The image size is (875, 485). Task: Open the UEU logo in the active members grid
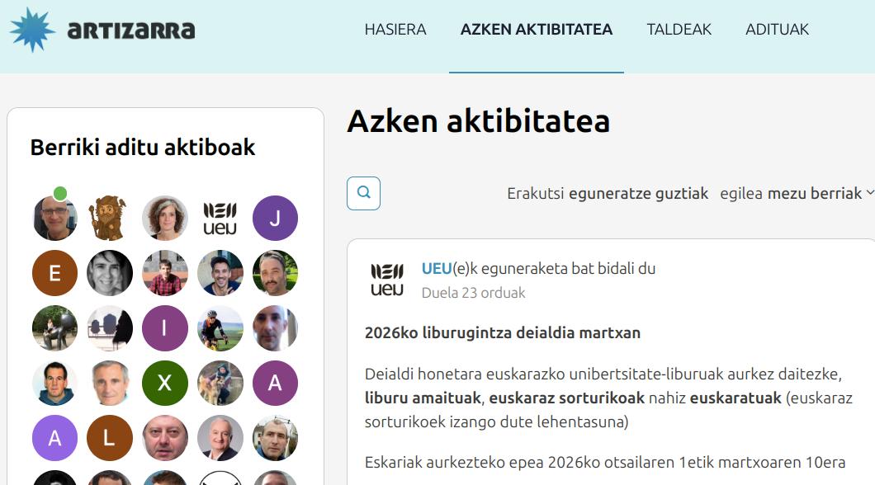[x=220, y=219]
